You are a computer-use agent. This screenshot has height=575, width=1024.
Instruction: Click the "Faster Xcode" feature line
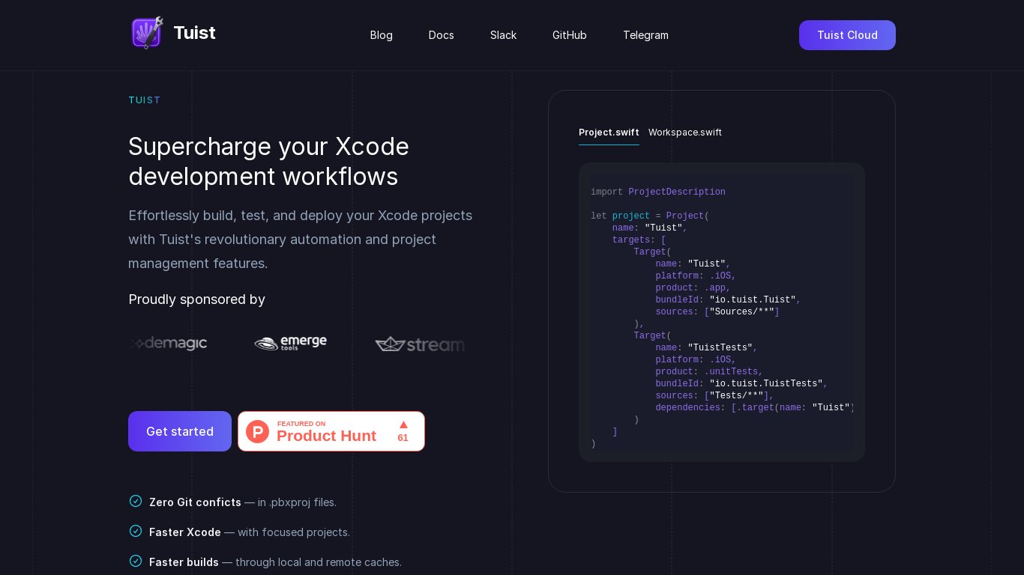(240, 532)
